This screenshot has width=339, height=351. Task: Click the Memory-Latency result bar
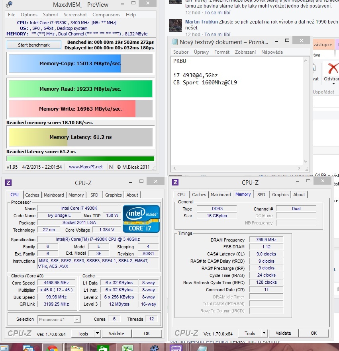(x=80, y=137)
